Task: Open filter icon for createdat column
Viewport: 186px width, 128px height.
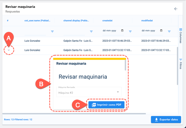Action: pos(130,32)
